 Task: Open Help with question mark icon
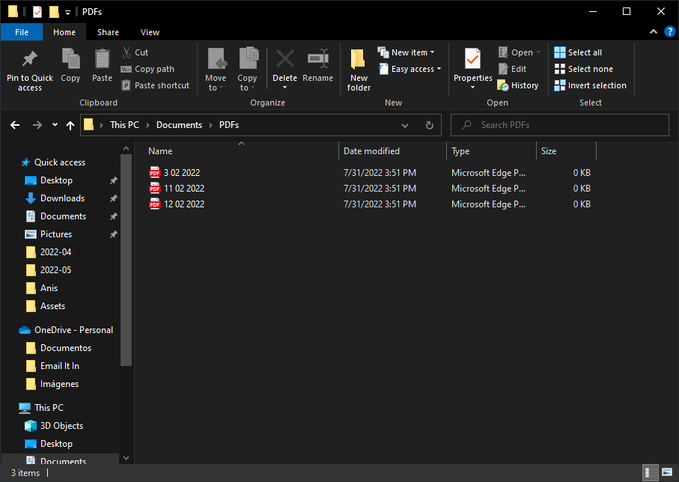coord(669,31)
